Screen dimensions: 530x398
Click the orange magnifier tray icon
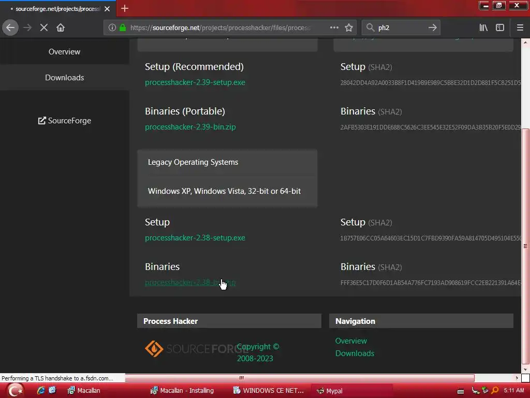pos(495,391)
